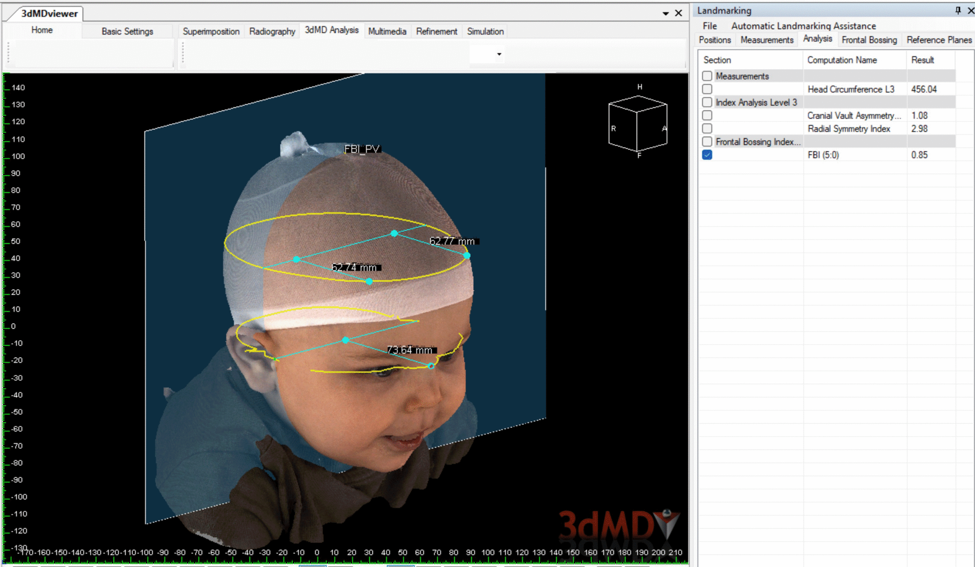
Task: Open the document tab list dropdown arrow
Action: [665, 14]
